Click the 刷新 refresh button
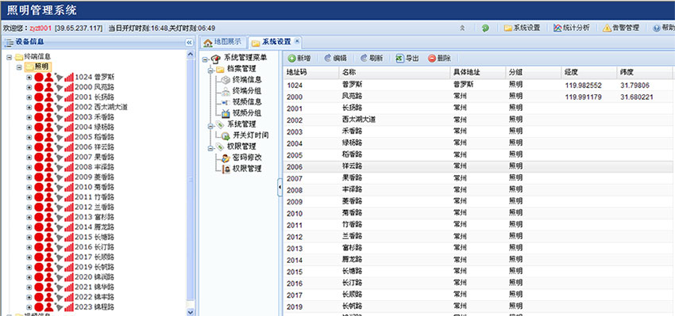 point(372,59)
